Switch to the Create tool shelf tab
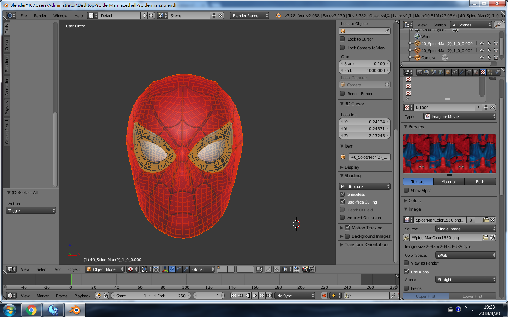508x317 pixels. (6, 44)
